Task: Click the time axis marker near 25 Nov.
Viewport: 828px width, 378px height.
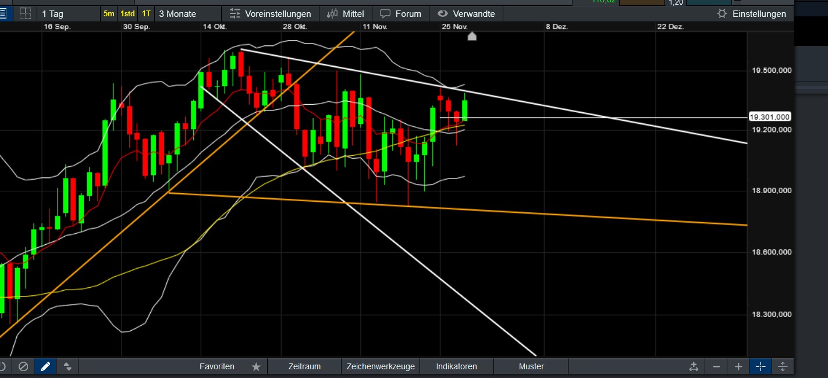Action: tap(472, 36)
